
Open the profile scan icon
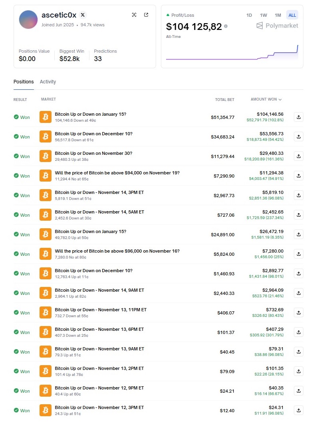tap(134, 15)
